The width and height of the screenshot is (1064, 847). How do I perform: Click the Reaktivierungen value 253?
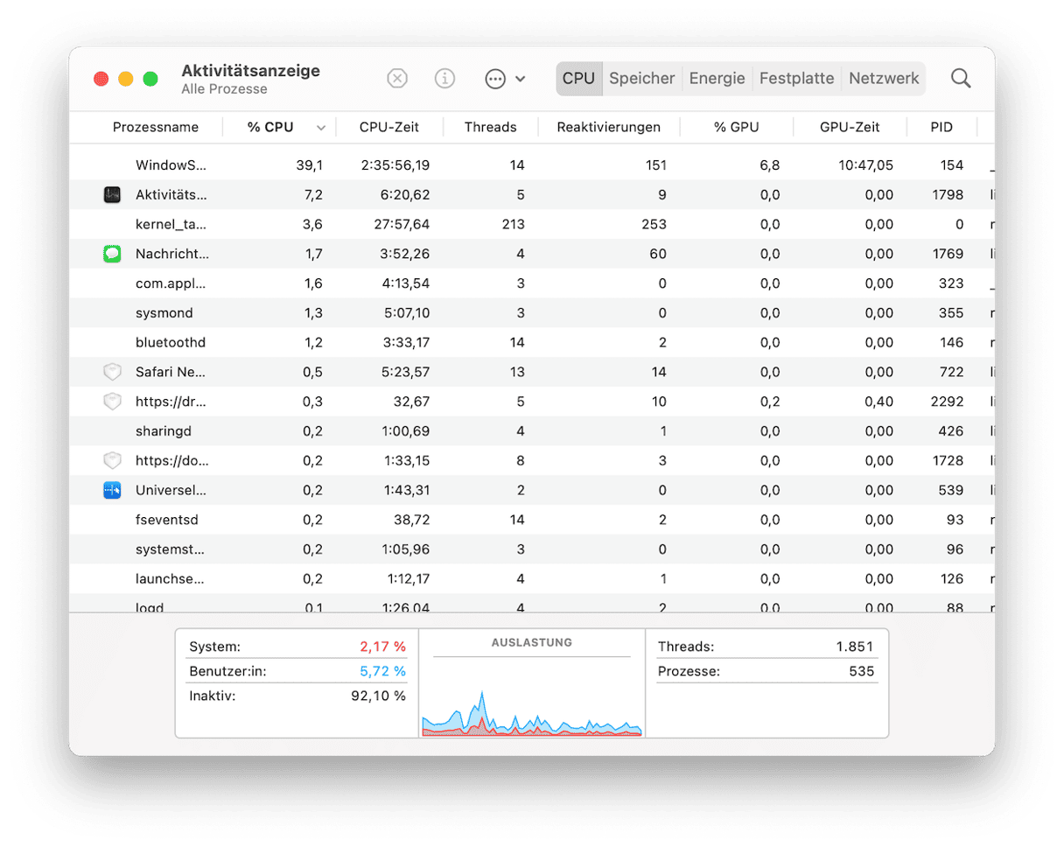coord(654,224)
